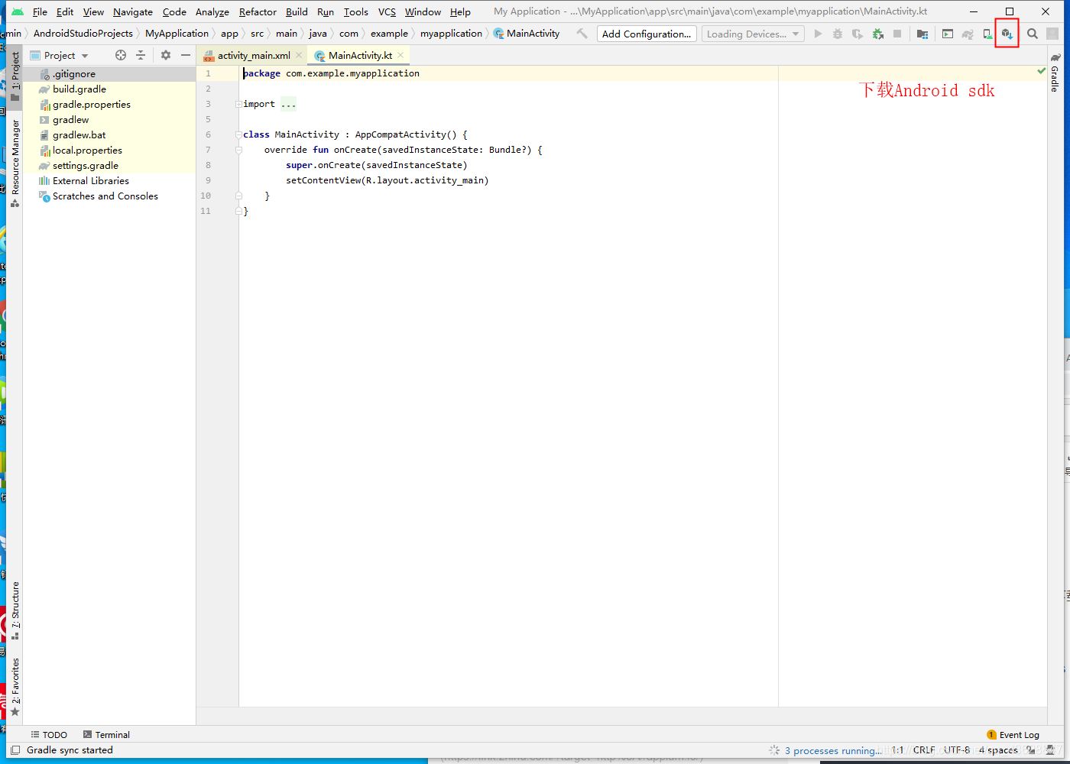The image size is (1070, 764).
Task: Select opened file with the locate icon
Action: (x=120, y=55)
